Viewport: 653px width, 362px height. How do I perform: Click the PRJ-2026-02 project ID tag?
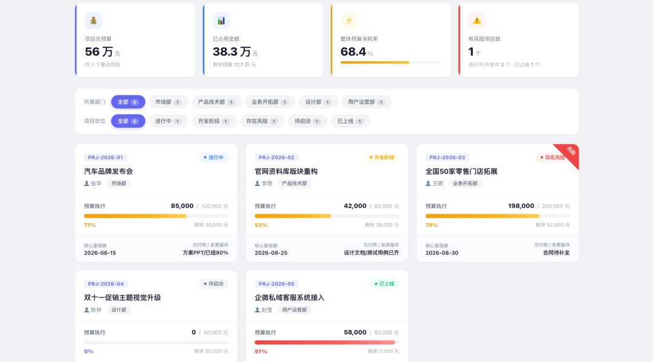(276, 157)
